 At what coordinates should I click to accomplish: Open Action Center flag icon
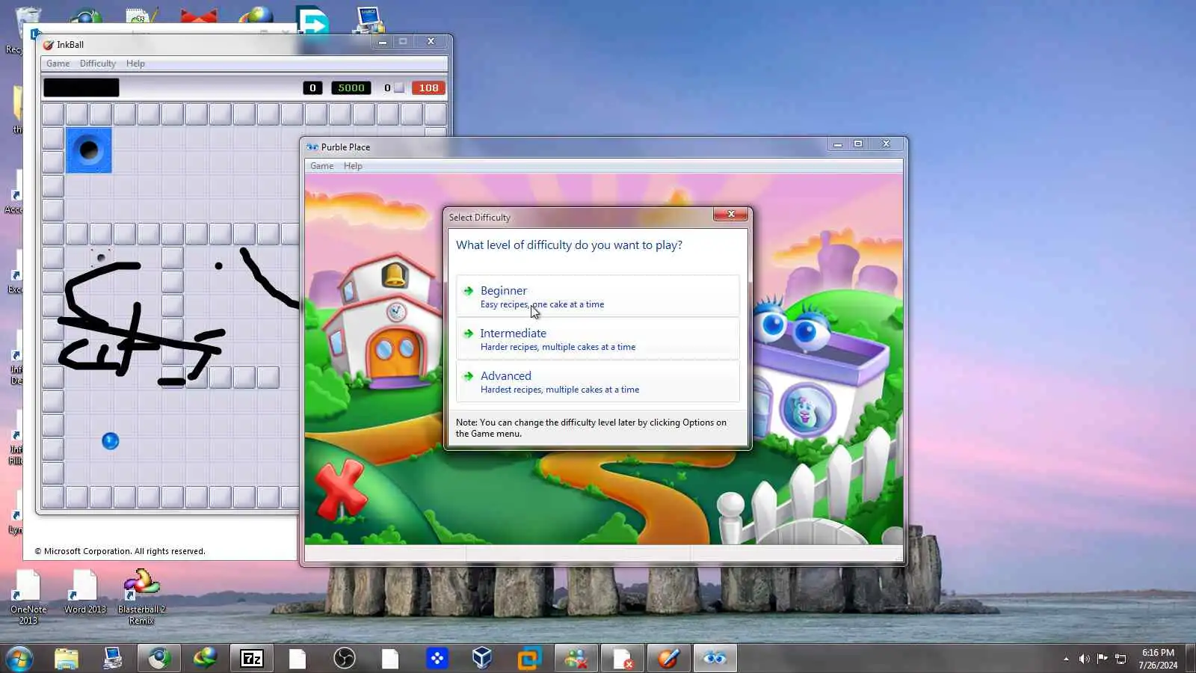(1103, 659)
